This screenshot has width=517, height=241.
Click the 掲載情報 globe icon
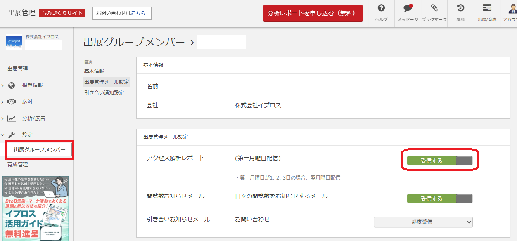(12, 85)
